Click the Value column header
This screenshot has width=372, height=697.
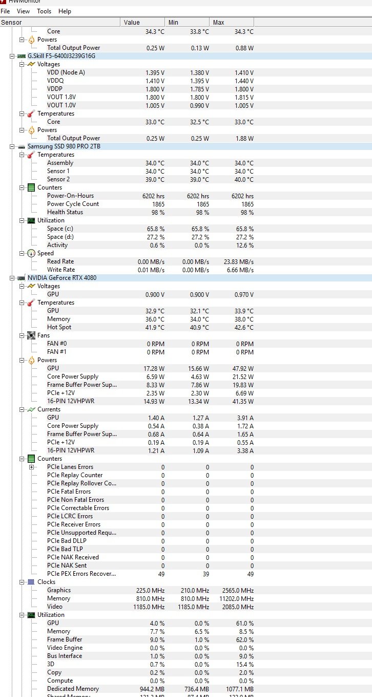[143, 22]
